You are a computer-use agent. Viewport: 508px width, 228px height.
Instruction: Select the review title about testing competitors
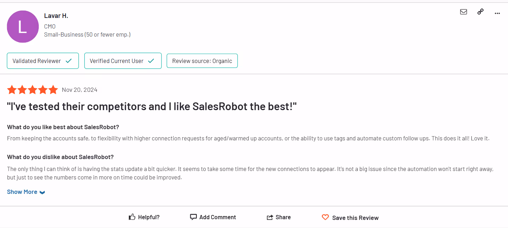(x=152, y=106)
